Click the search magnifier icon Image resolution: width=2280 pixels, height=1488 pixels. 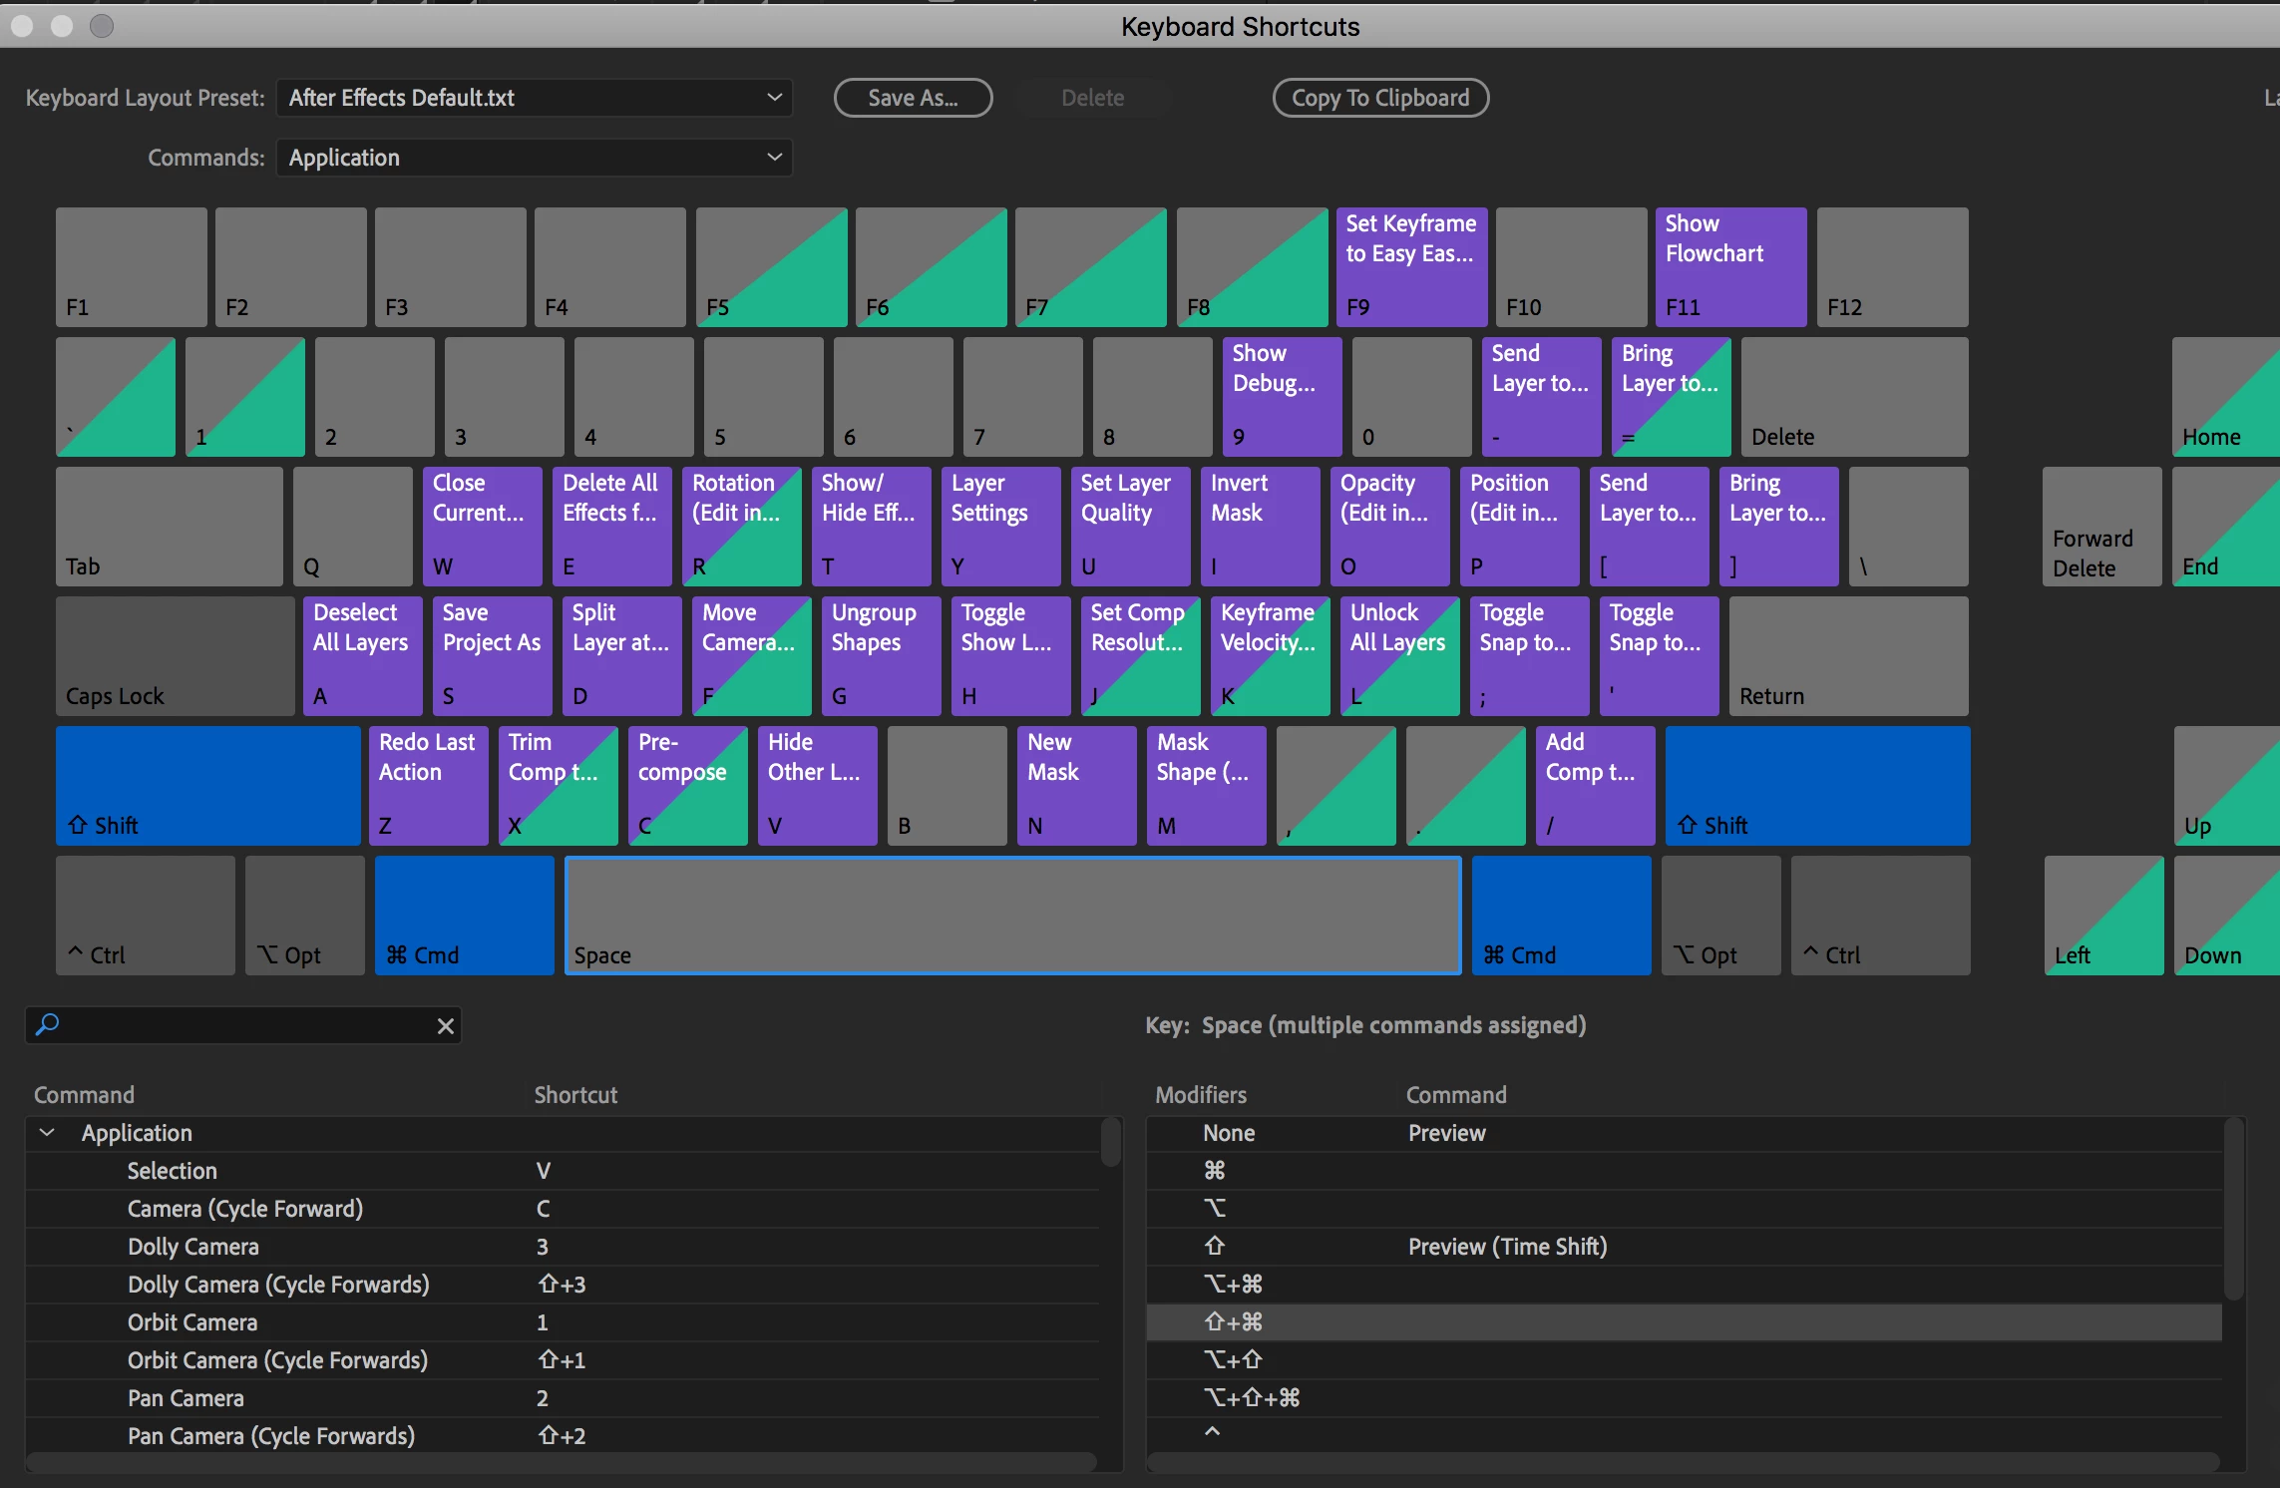(47, 1024)
